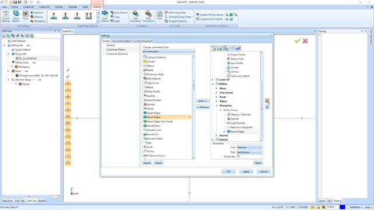This screenshot has width=374, height=210.
Task: Open the Size dropdown
Action: [250, 148]
